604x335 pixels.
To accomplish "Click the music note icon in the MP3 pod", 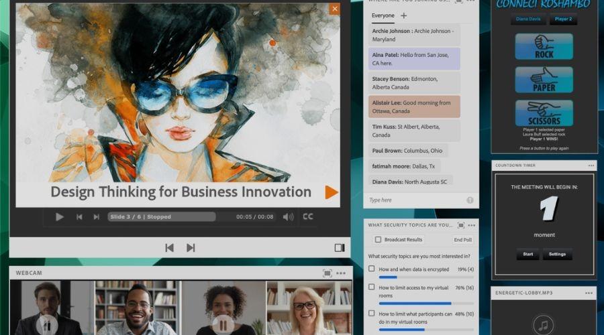I will (x=543, y=326).
